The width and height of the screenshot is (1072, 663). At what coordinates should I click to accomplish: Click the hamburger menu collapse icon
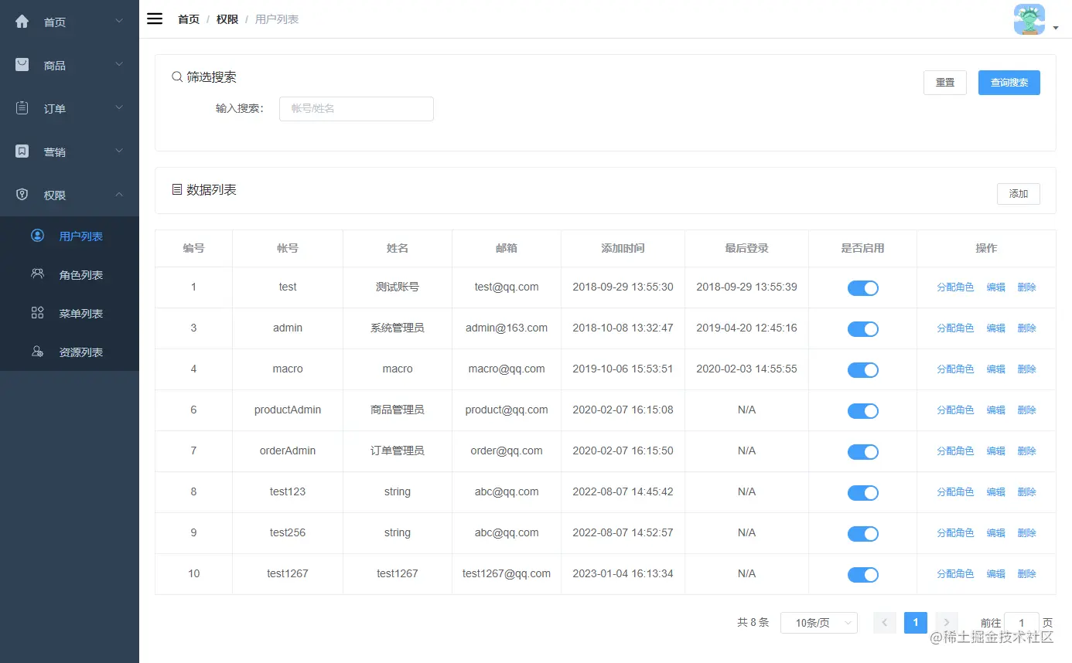coord(155,19)
